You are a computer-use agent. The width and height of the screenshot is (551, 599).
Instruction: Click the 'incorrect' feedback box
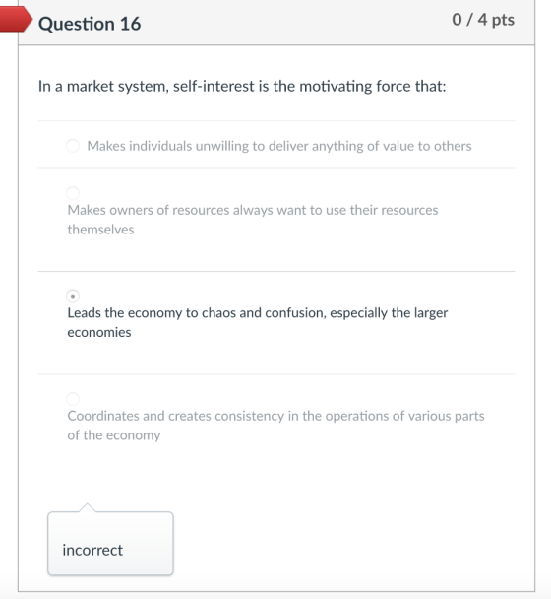(110, 543)
